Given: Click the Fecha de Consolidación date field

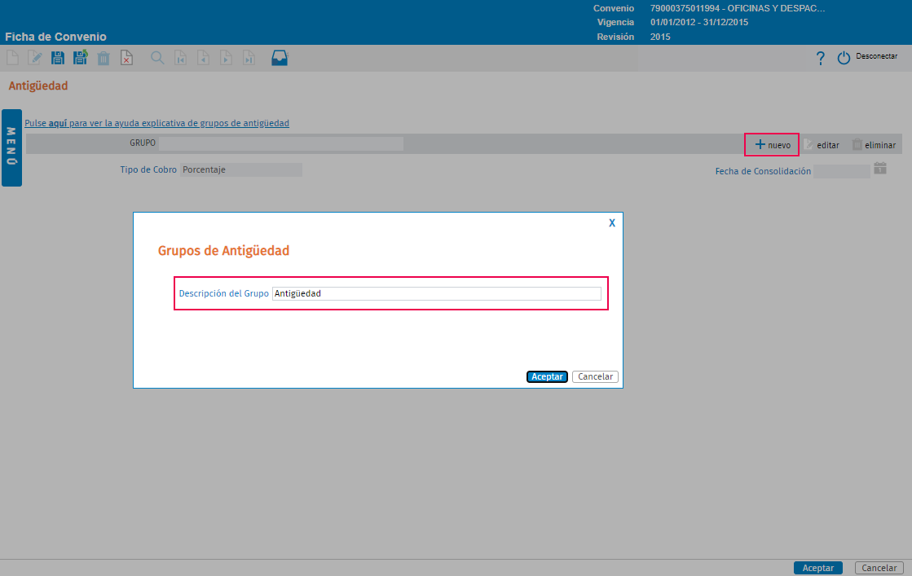Looking at the screenshot, I should click(841, 171).
